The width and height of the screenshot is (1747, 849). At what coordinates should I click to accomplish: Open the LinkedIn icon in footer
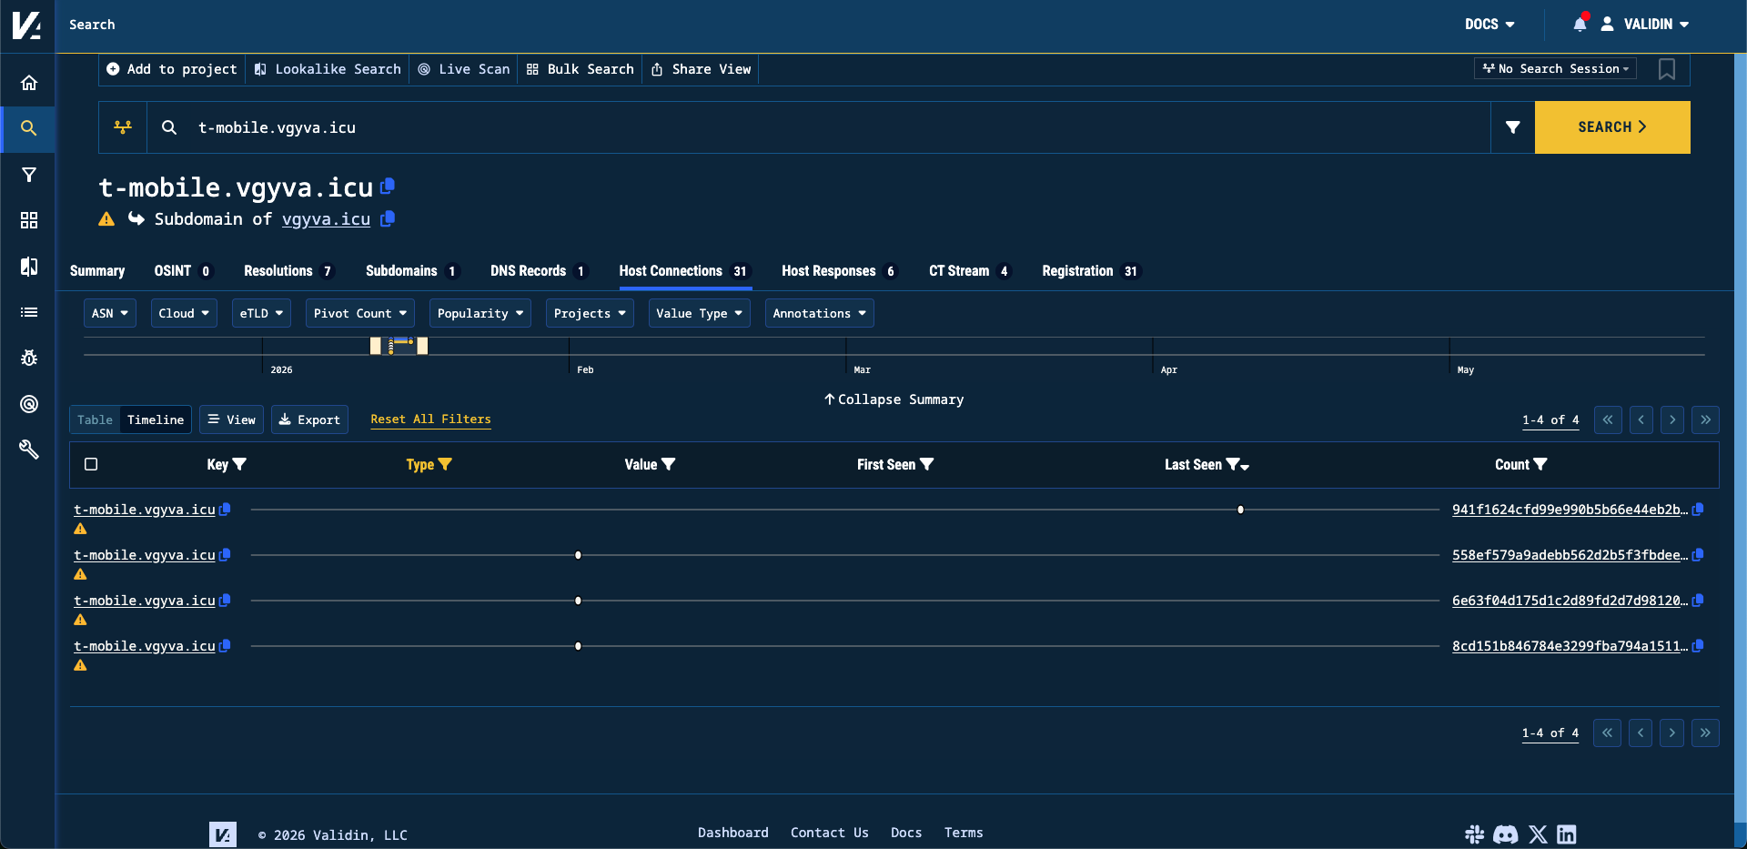[x=1567, y=834]
